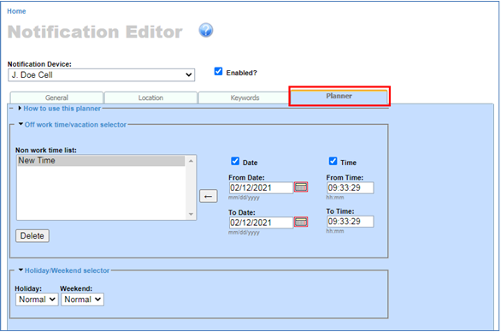
Task: Open the Notification Device dropdown
Action: coord(101,74)
